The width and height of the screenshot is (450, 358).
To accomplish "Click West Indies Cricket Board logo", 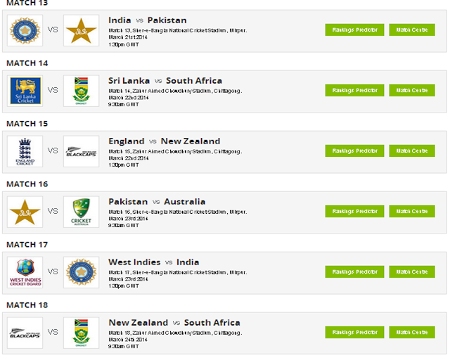I will 25,272.
